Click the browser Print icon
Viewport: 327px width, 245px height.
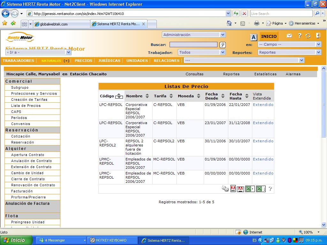[x=256, y=23]
